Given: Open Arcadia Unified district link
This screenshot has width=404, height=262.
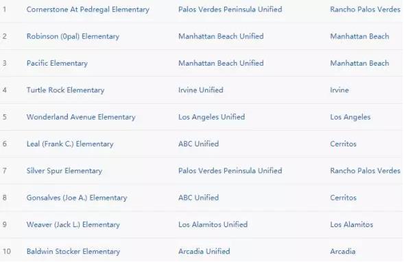Looking at the screenshot, I should pos(204,252).
